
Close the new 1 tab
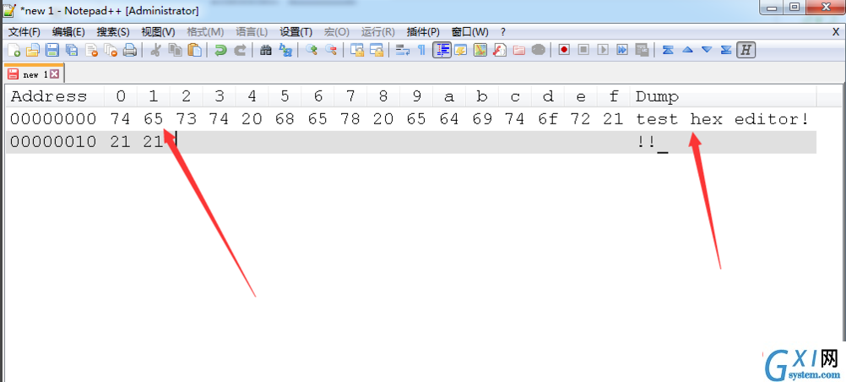click(x=55, y=74)
